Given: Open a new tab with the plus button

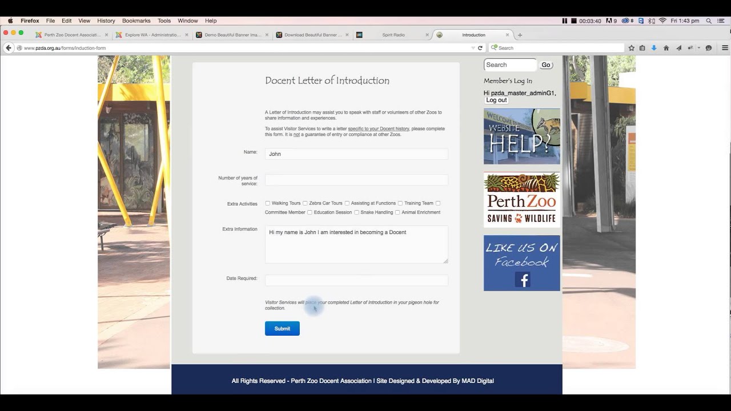Looking at the screenshot, I should point(520,35).
